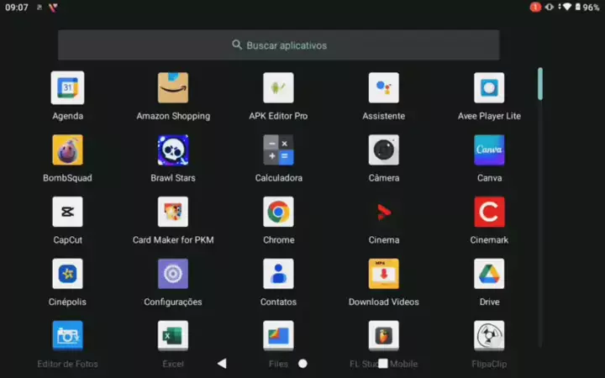Open CapCut video editor
Screen dimensions: 605x378
point(67,213)
